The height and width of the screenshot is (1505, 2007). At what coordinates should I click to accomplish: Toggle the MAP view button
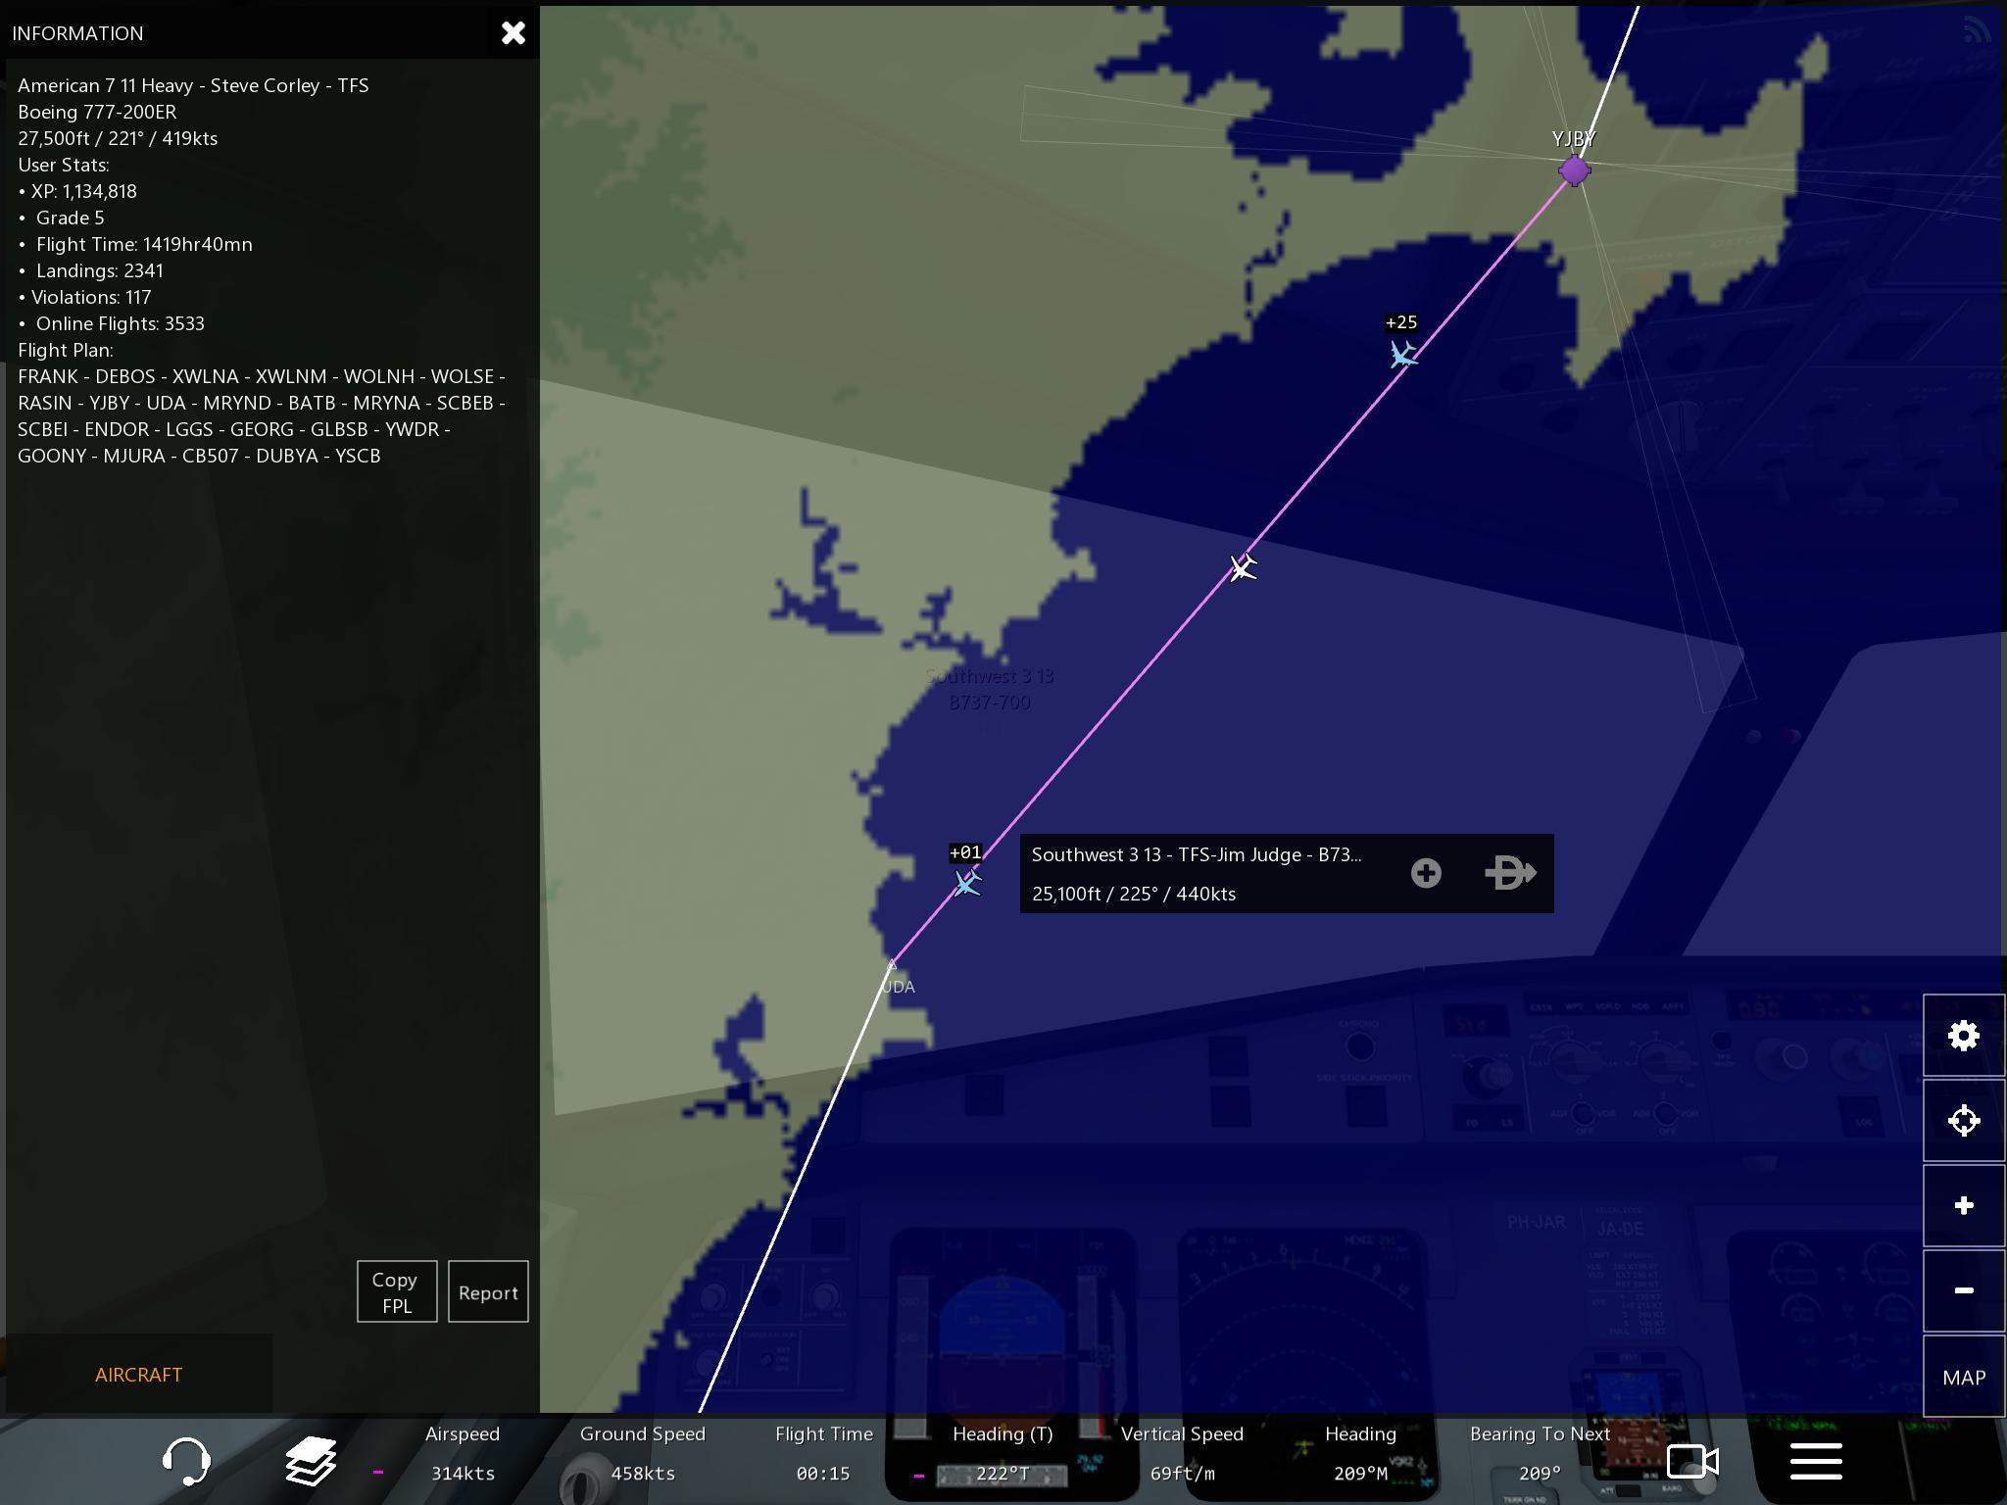[1963, 1377]
